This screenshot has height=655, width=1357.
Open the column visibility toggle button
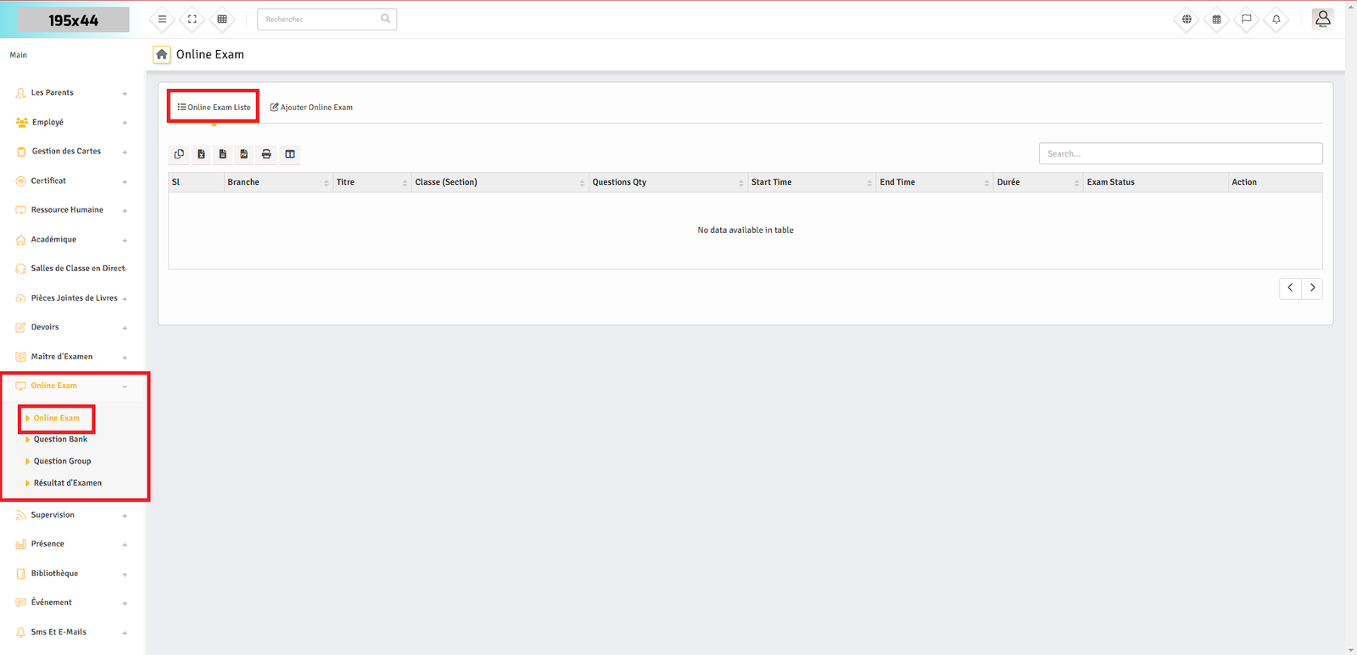pyautogui.click(x=290, y=154)
